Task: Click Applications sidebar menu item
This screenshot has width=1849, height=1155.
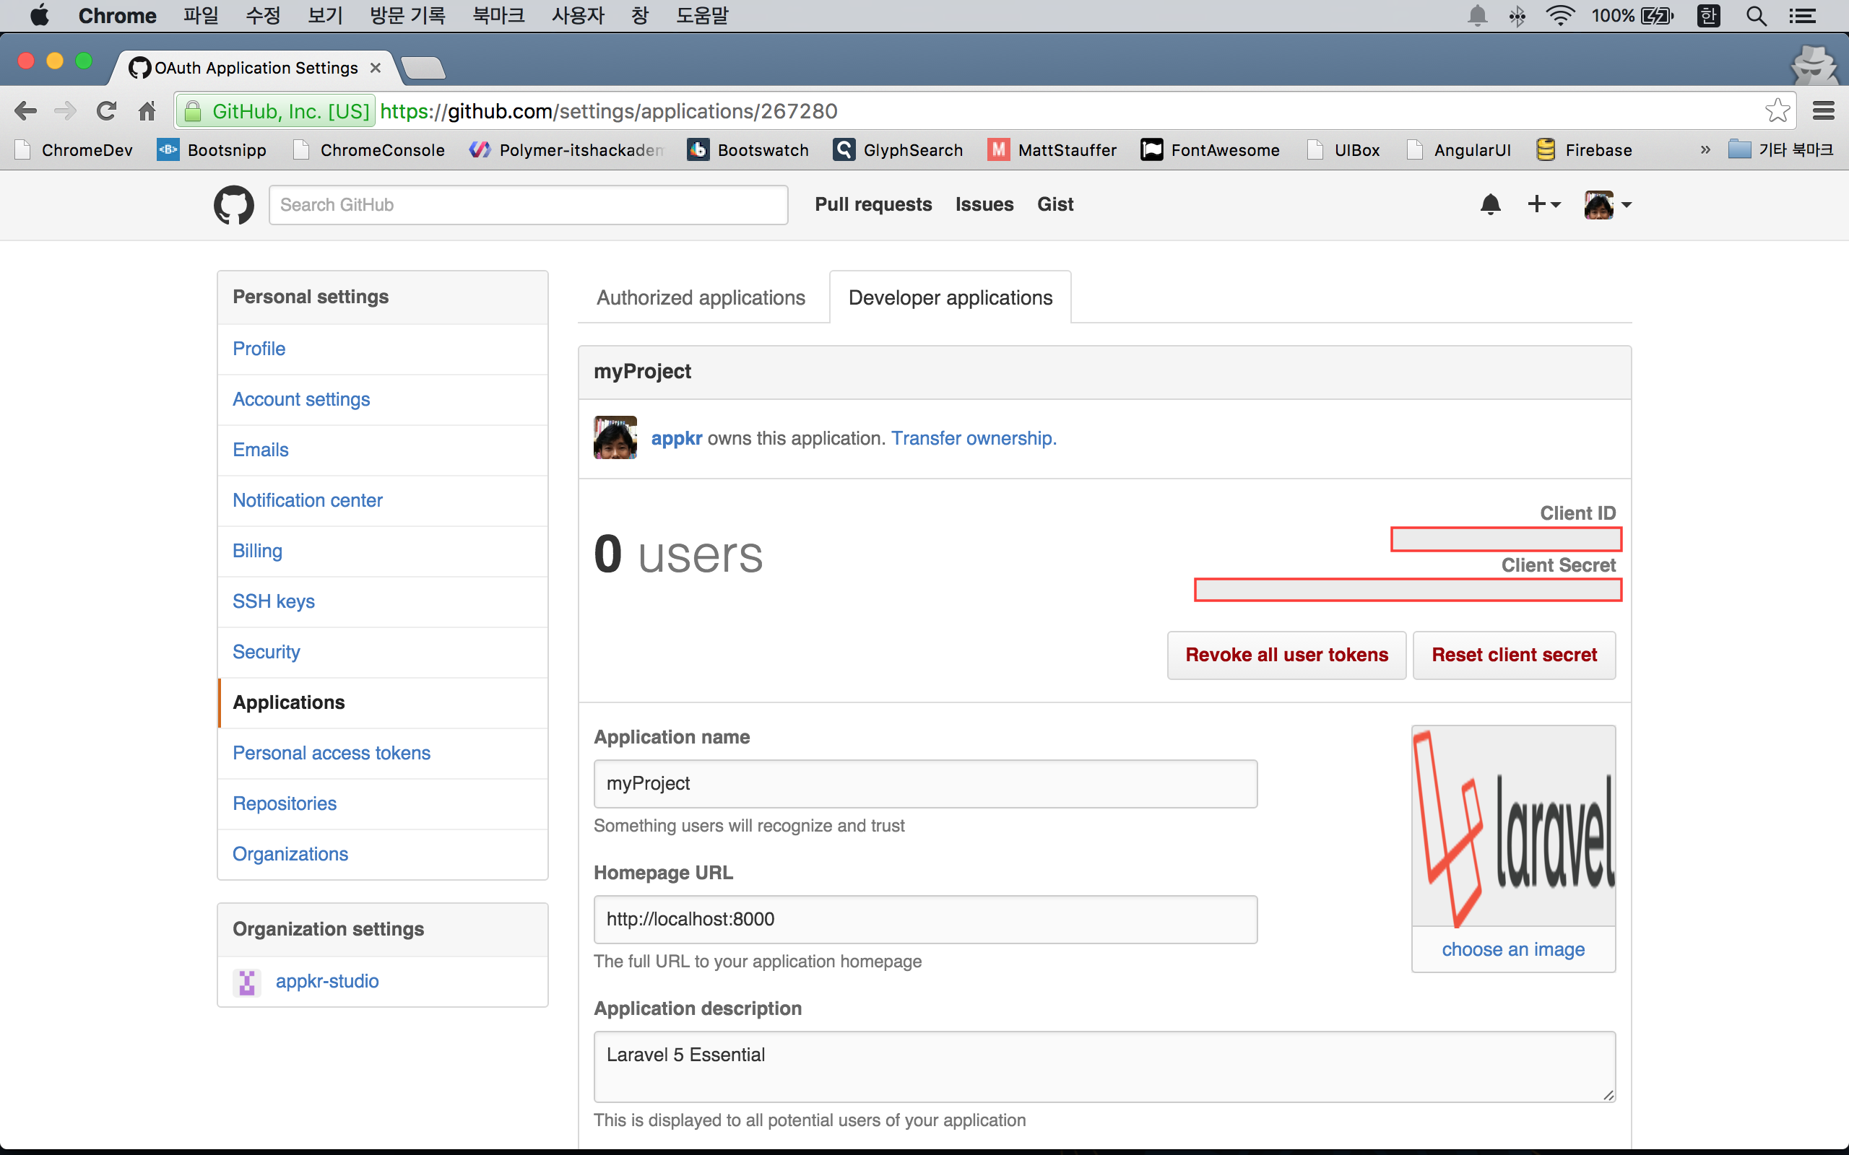Action: [x=289, y=701]
